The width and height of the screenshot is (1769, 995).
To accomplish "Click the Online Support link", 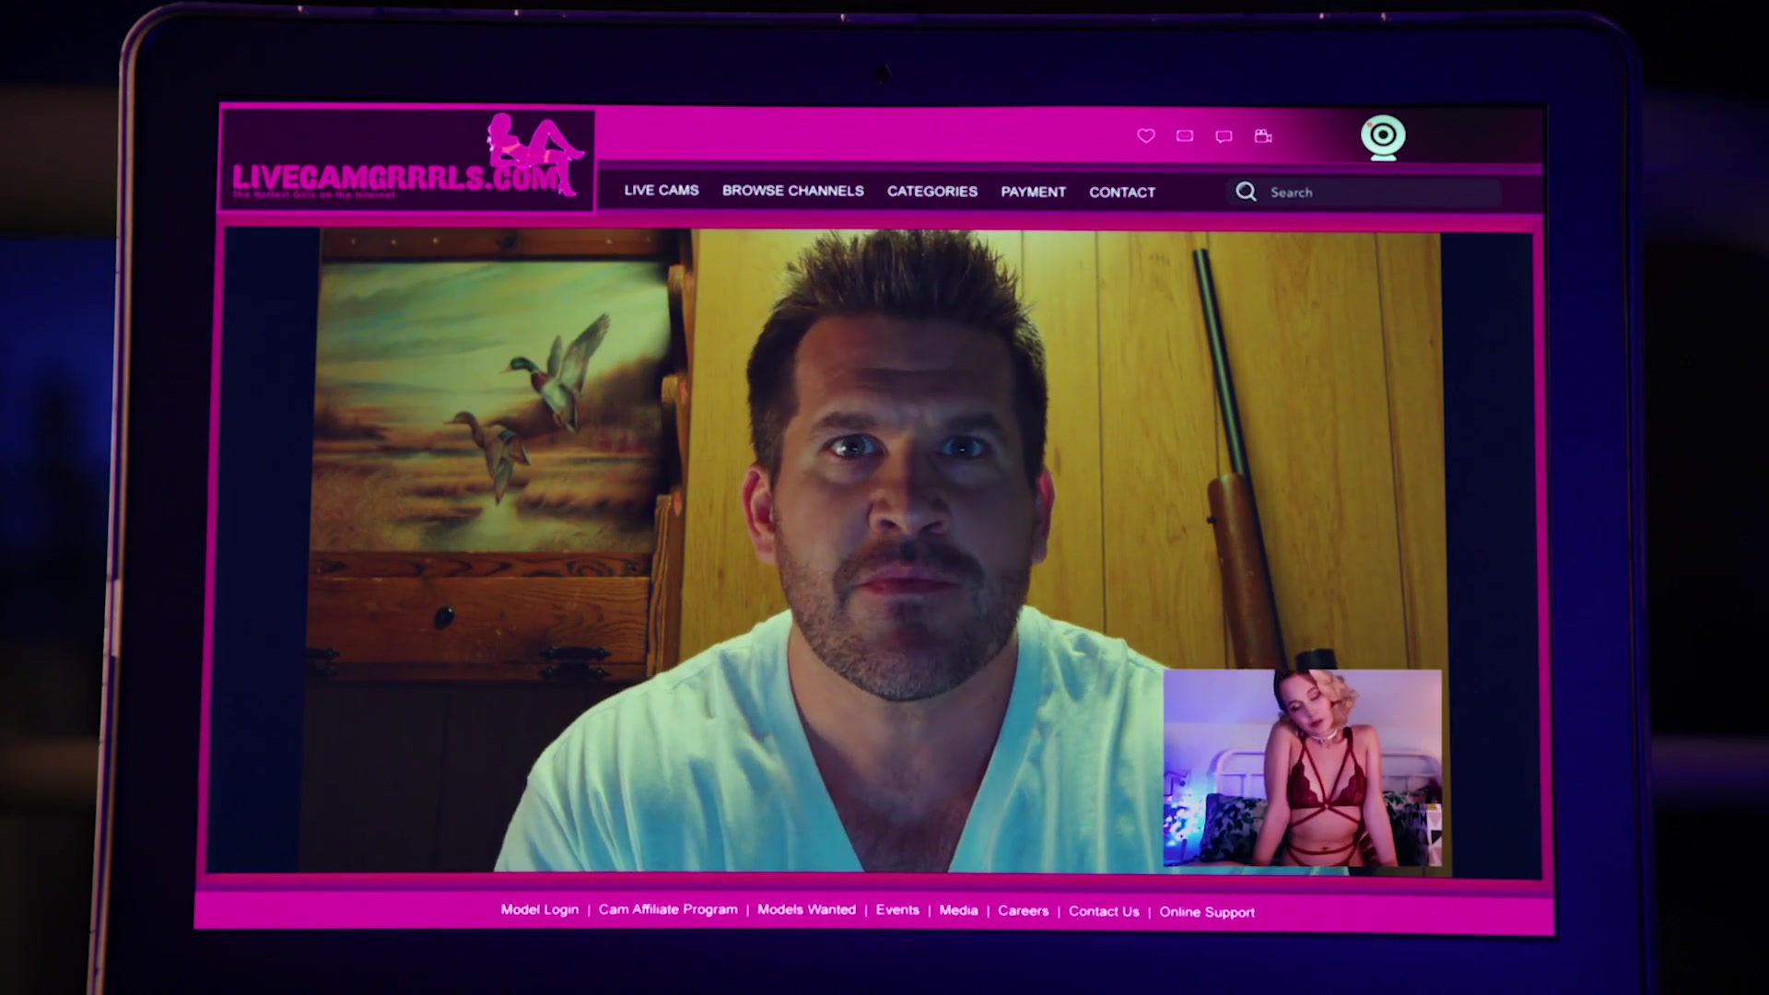I will point(1206,912).
